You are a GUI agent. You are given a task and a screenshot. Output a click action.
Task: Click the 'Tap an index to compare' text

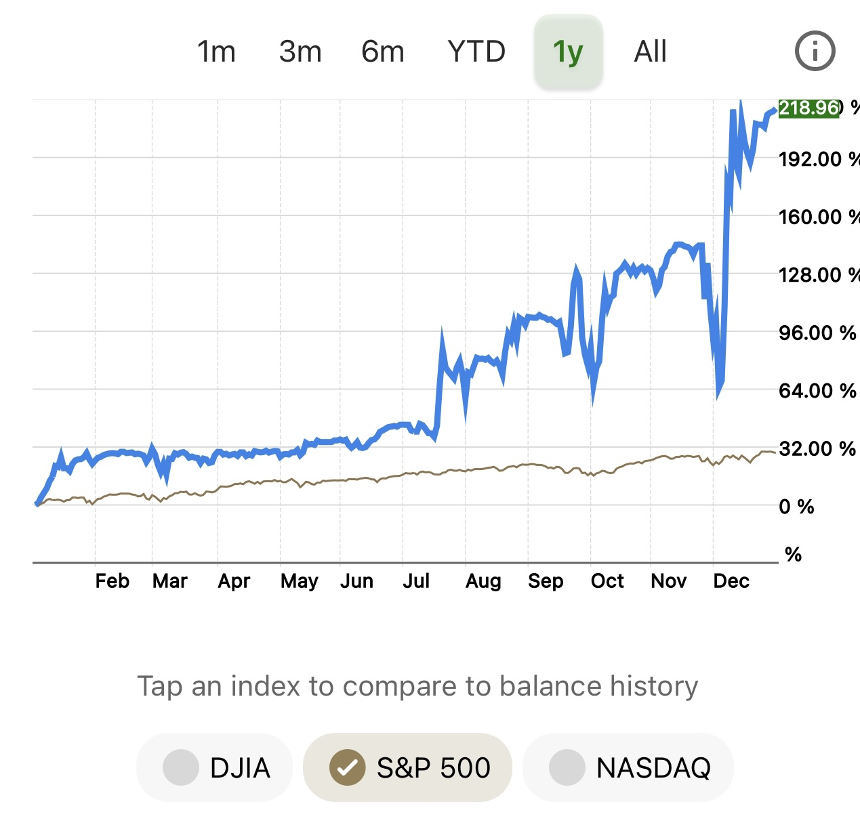click(417, 686)
